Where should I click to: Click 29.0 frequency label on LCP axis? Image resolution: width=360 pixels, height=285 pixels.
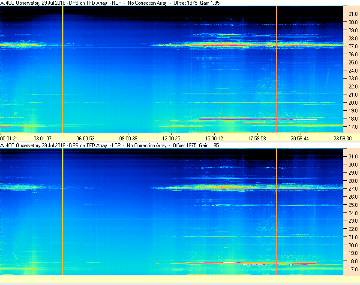[x=353, y=173]
